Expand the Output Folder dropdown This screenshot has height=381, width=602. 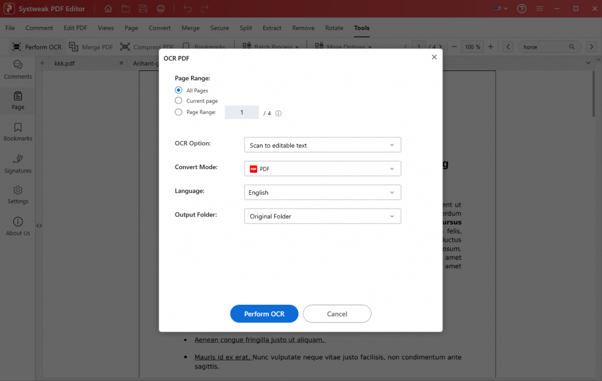(x=322, y=216)
